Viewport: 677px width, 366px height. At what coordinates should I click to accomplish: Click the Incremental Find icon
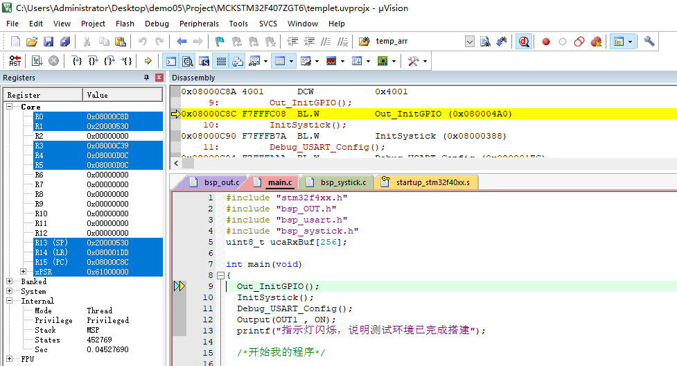501,42
